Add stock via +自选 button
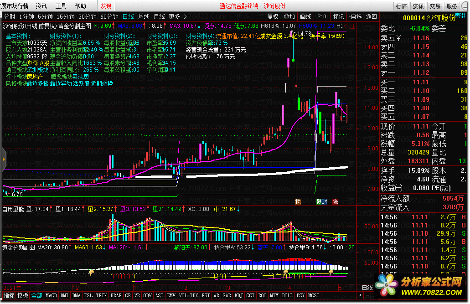 355,16
